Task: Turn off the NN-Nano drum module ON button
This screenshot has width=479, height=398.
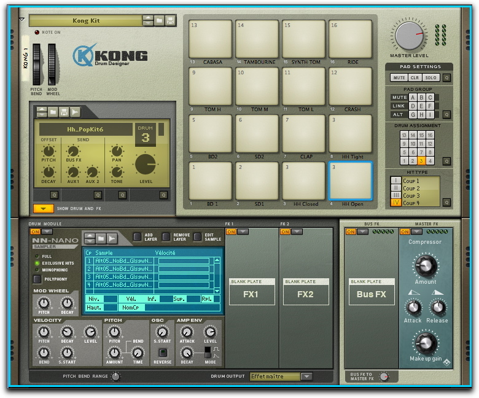Action: point(35,232)
